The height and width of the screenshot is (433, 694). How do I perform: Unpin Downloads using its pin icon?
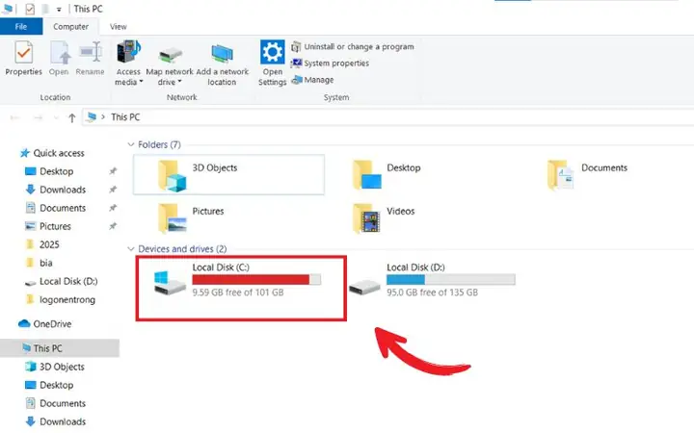pyautogui.click(x=113, y=190)
